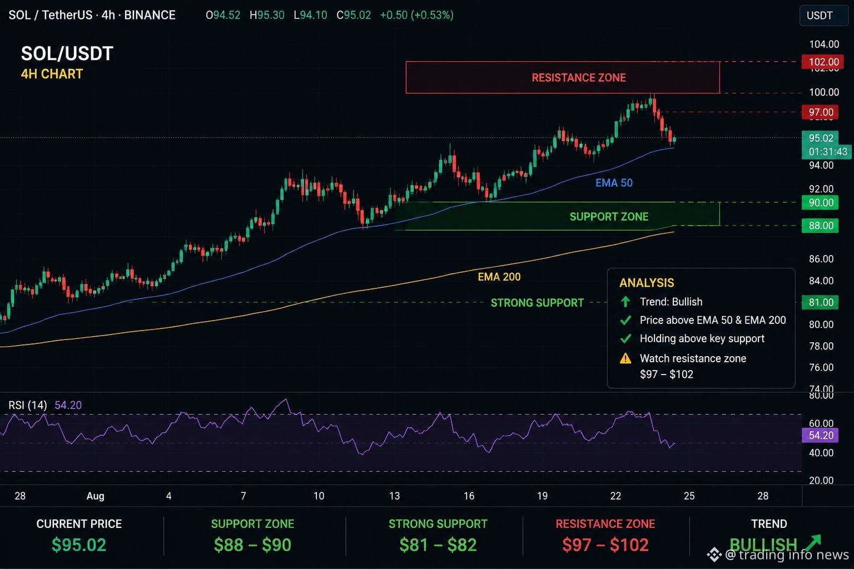Screen dimensions: 854x569
Task: Click the purple 54.20 value beside RSI (14)
Action: pyautogui.click(x=68, y=405)
